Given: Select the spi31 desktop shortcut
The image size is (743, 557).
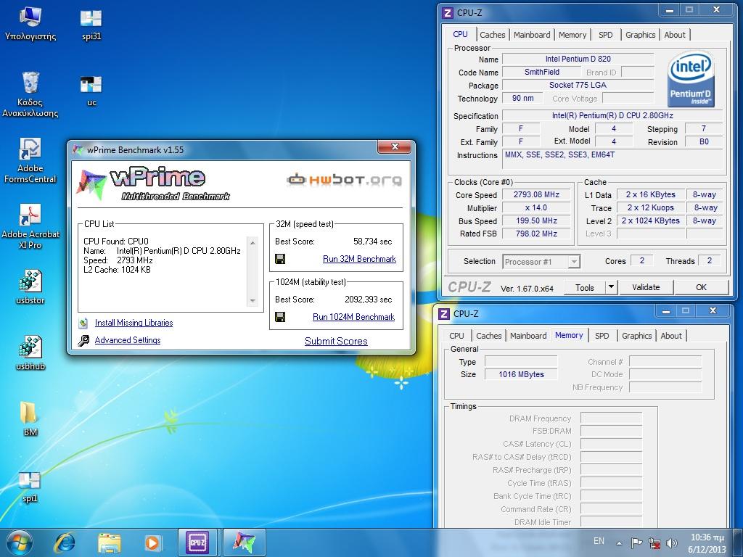Looking at the screenshot, I should click(x=91, y=24).
